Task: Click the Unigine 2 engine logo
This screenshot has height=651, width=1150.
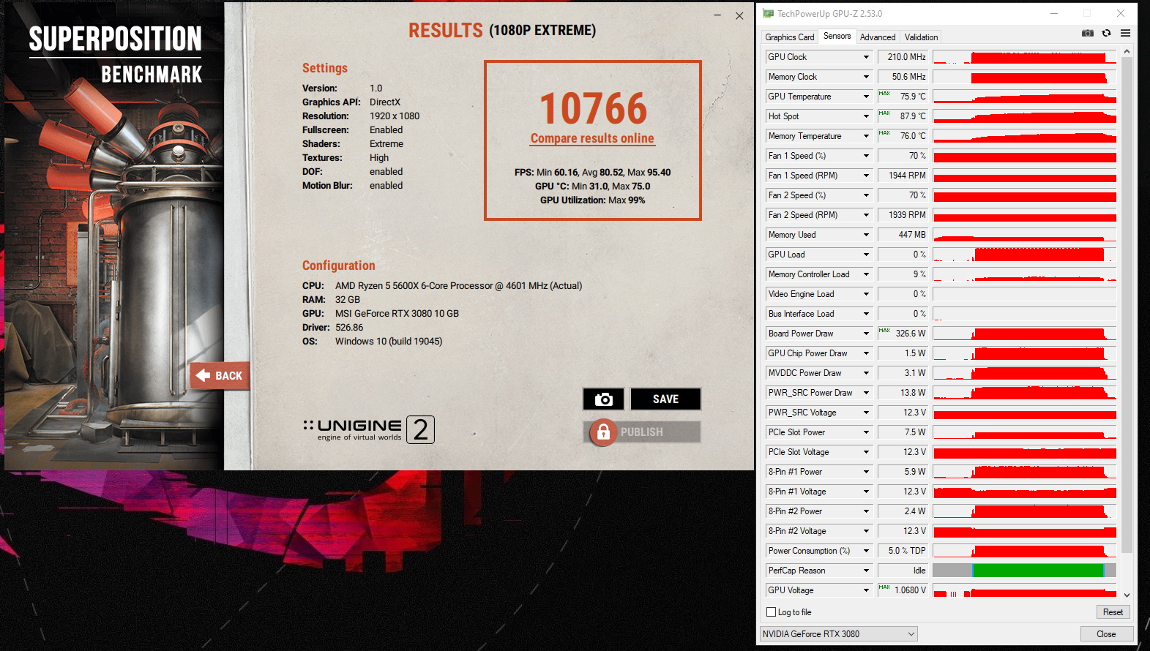Action: click(x=369, y=429)
